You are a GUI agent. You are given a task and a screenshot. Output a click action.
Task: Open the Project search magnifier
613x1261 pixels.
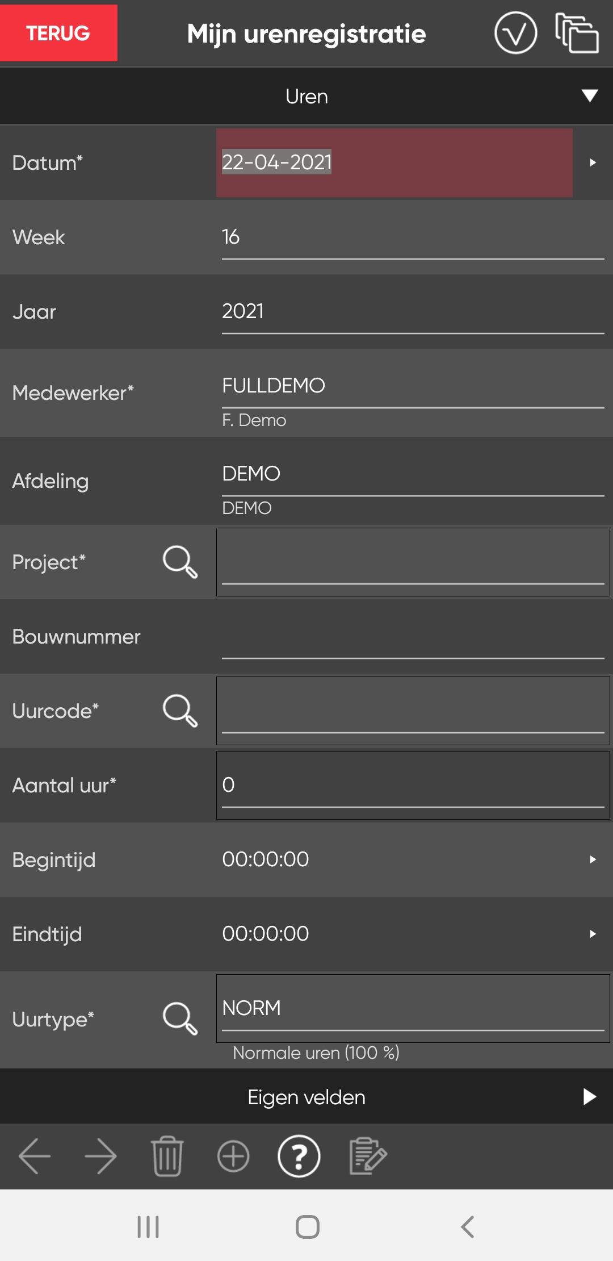click(180, 562)
